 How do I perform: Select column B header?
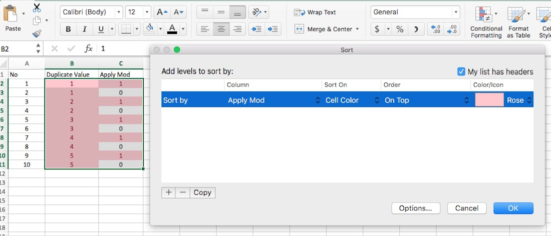click(x=72, y=63)
